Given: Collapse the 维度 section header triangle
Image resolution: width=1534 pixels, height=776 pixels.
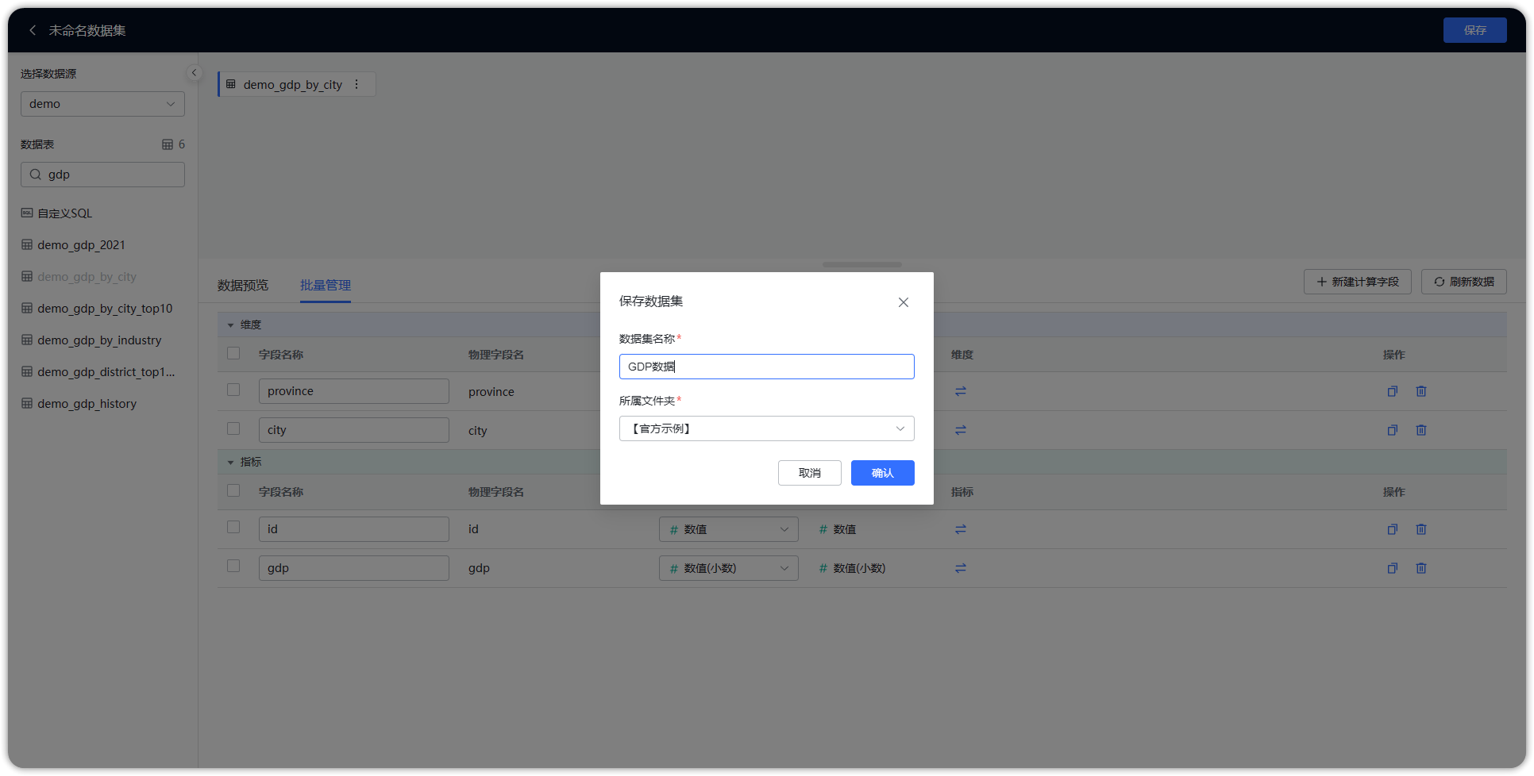Looking at the screenshot, I should [231, 325].
